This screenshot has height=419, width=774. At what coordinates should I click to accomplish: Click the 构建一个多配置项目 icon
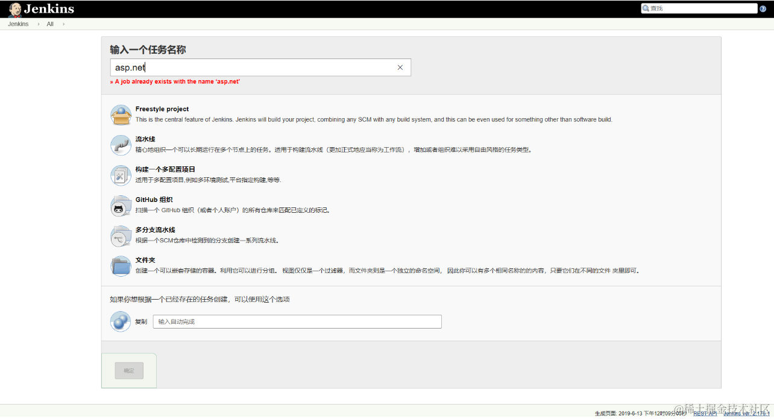(x=121, y=175)
